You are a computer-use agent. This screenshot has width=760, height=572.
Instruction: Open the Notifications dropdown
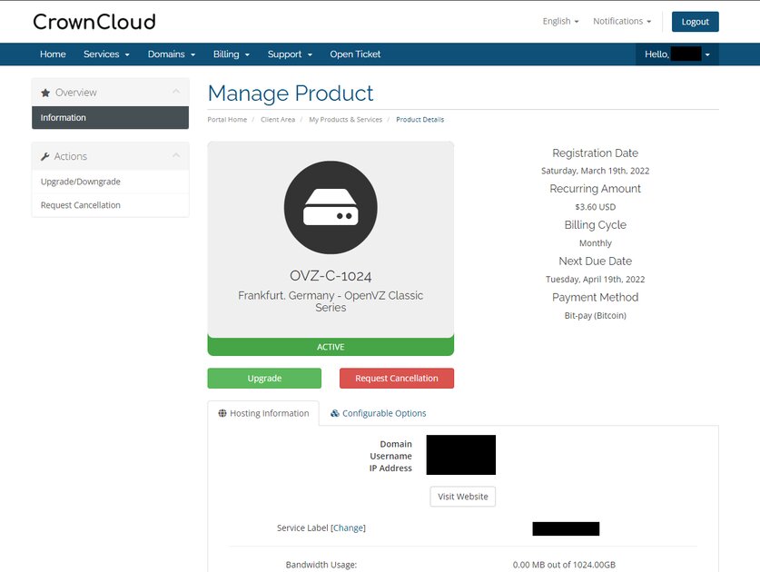coord(622,22)
